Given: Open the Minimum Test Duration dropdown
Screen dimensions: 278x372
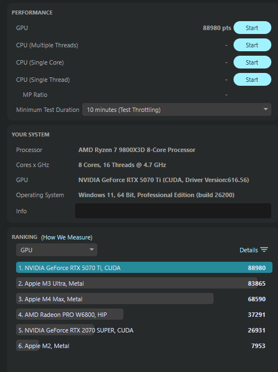Looking at the screenshot, I should [x=177, y=110].
